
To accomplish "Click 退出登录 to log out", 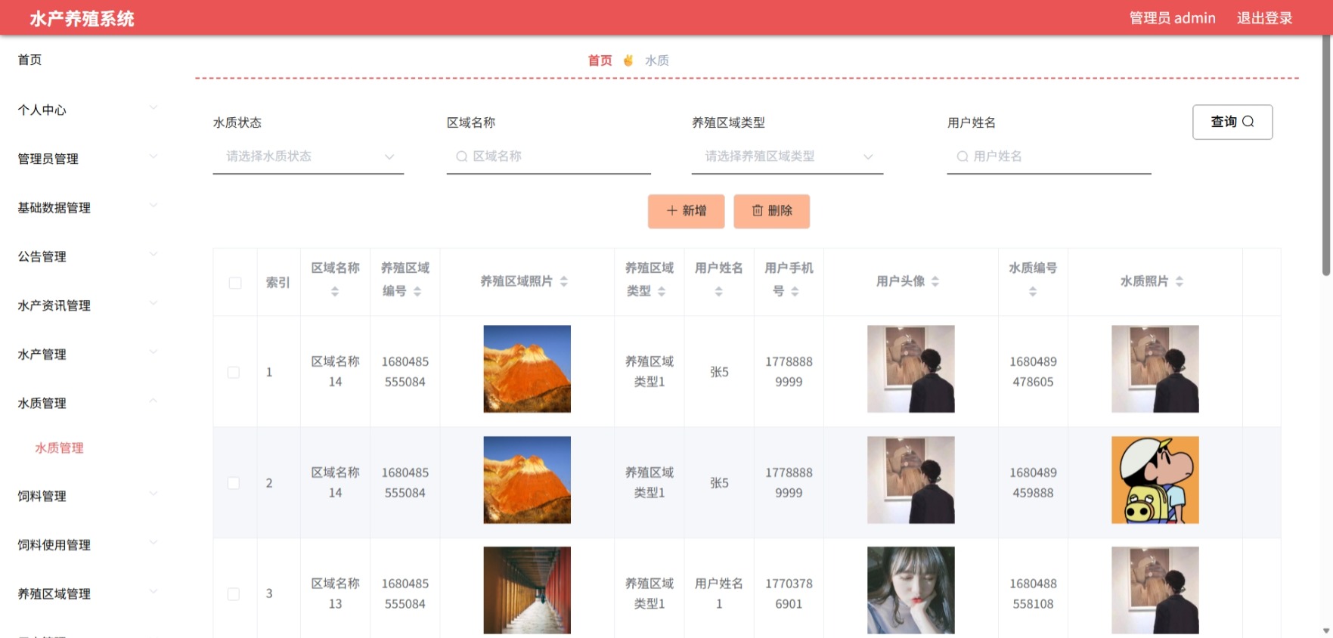I will tap(1264, 18).
